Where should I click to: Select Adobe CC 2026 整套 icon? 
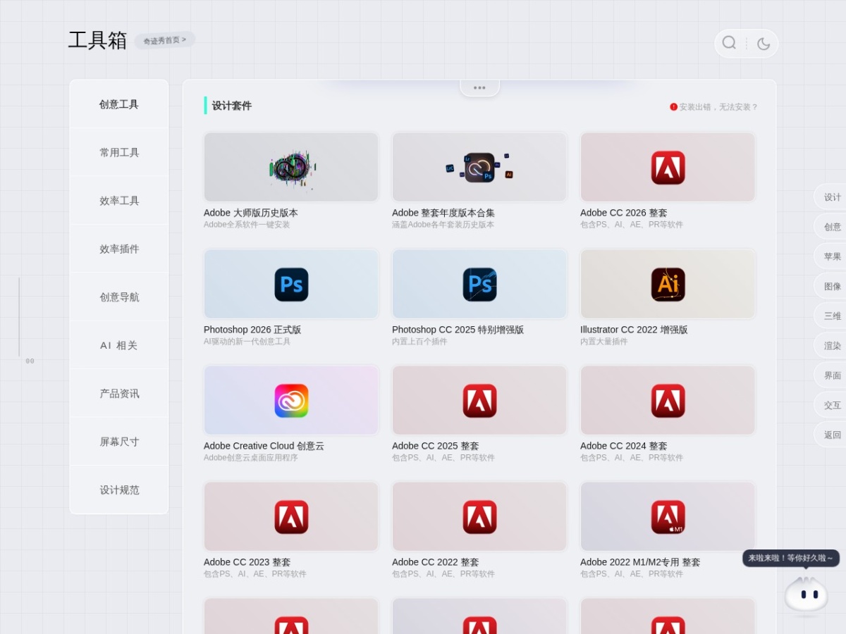click(668, 168)
